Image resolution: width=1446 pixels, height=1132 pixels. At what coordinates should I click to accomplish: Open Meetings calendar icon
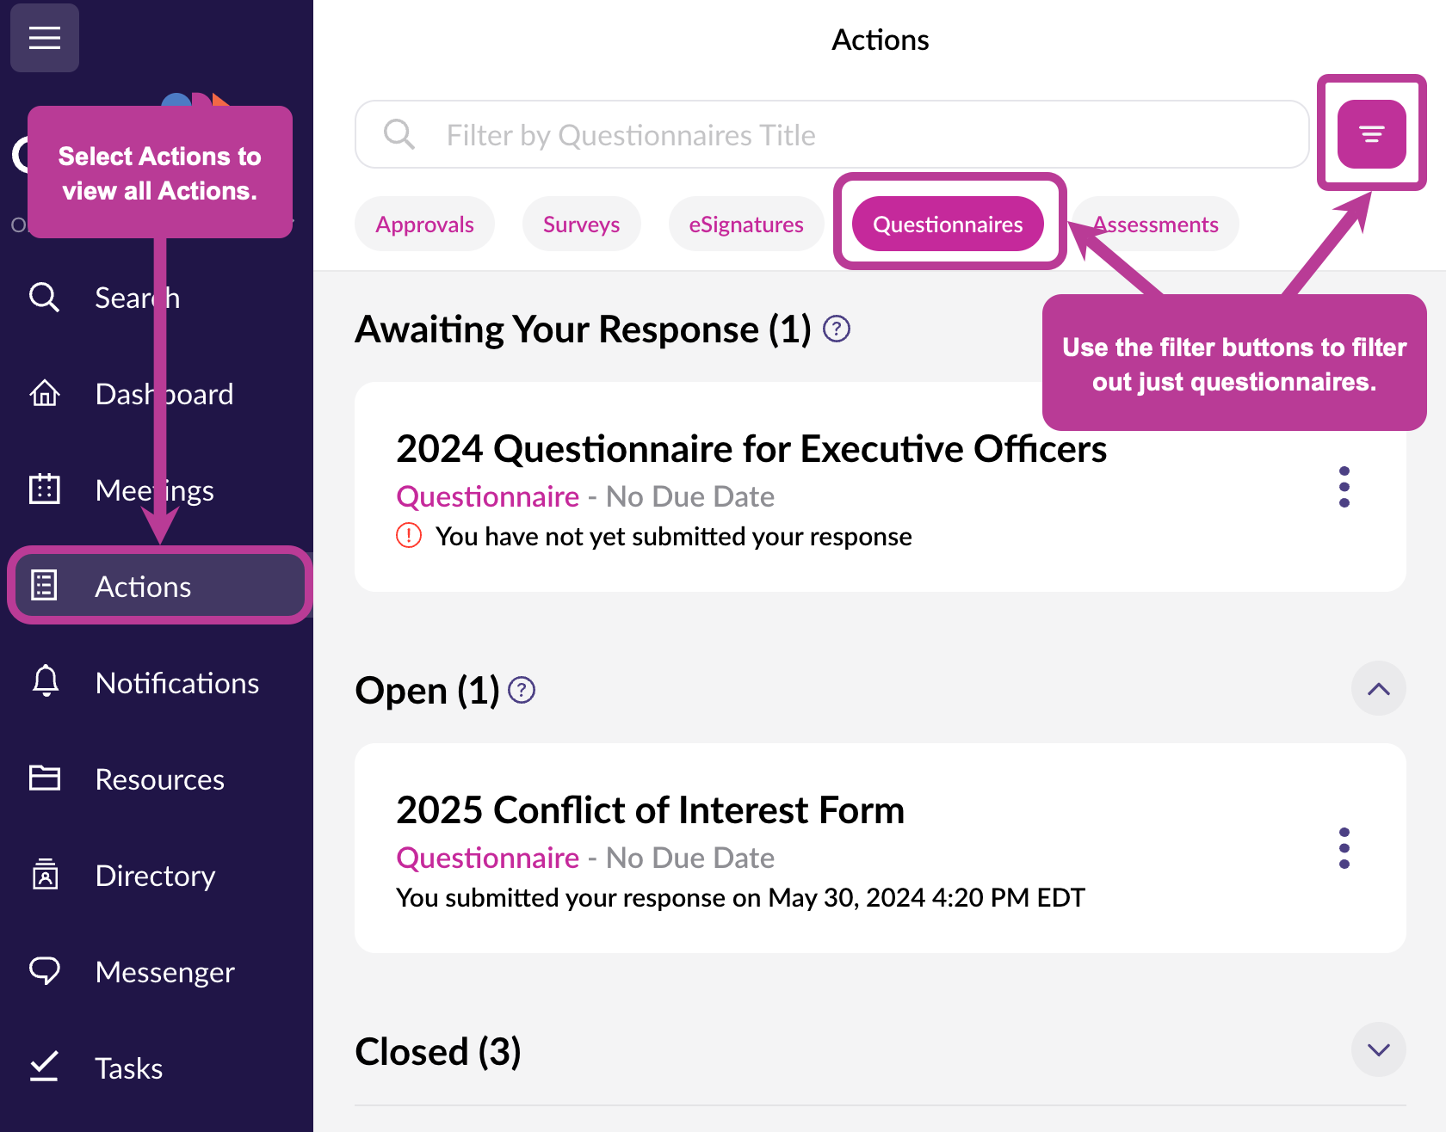click(45, 490)
